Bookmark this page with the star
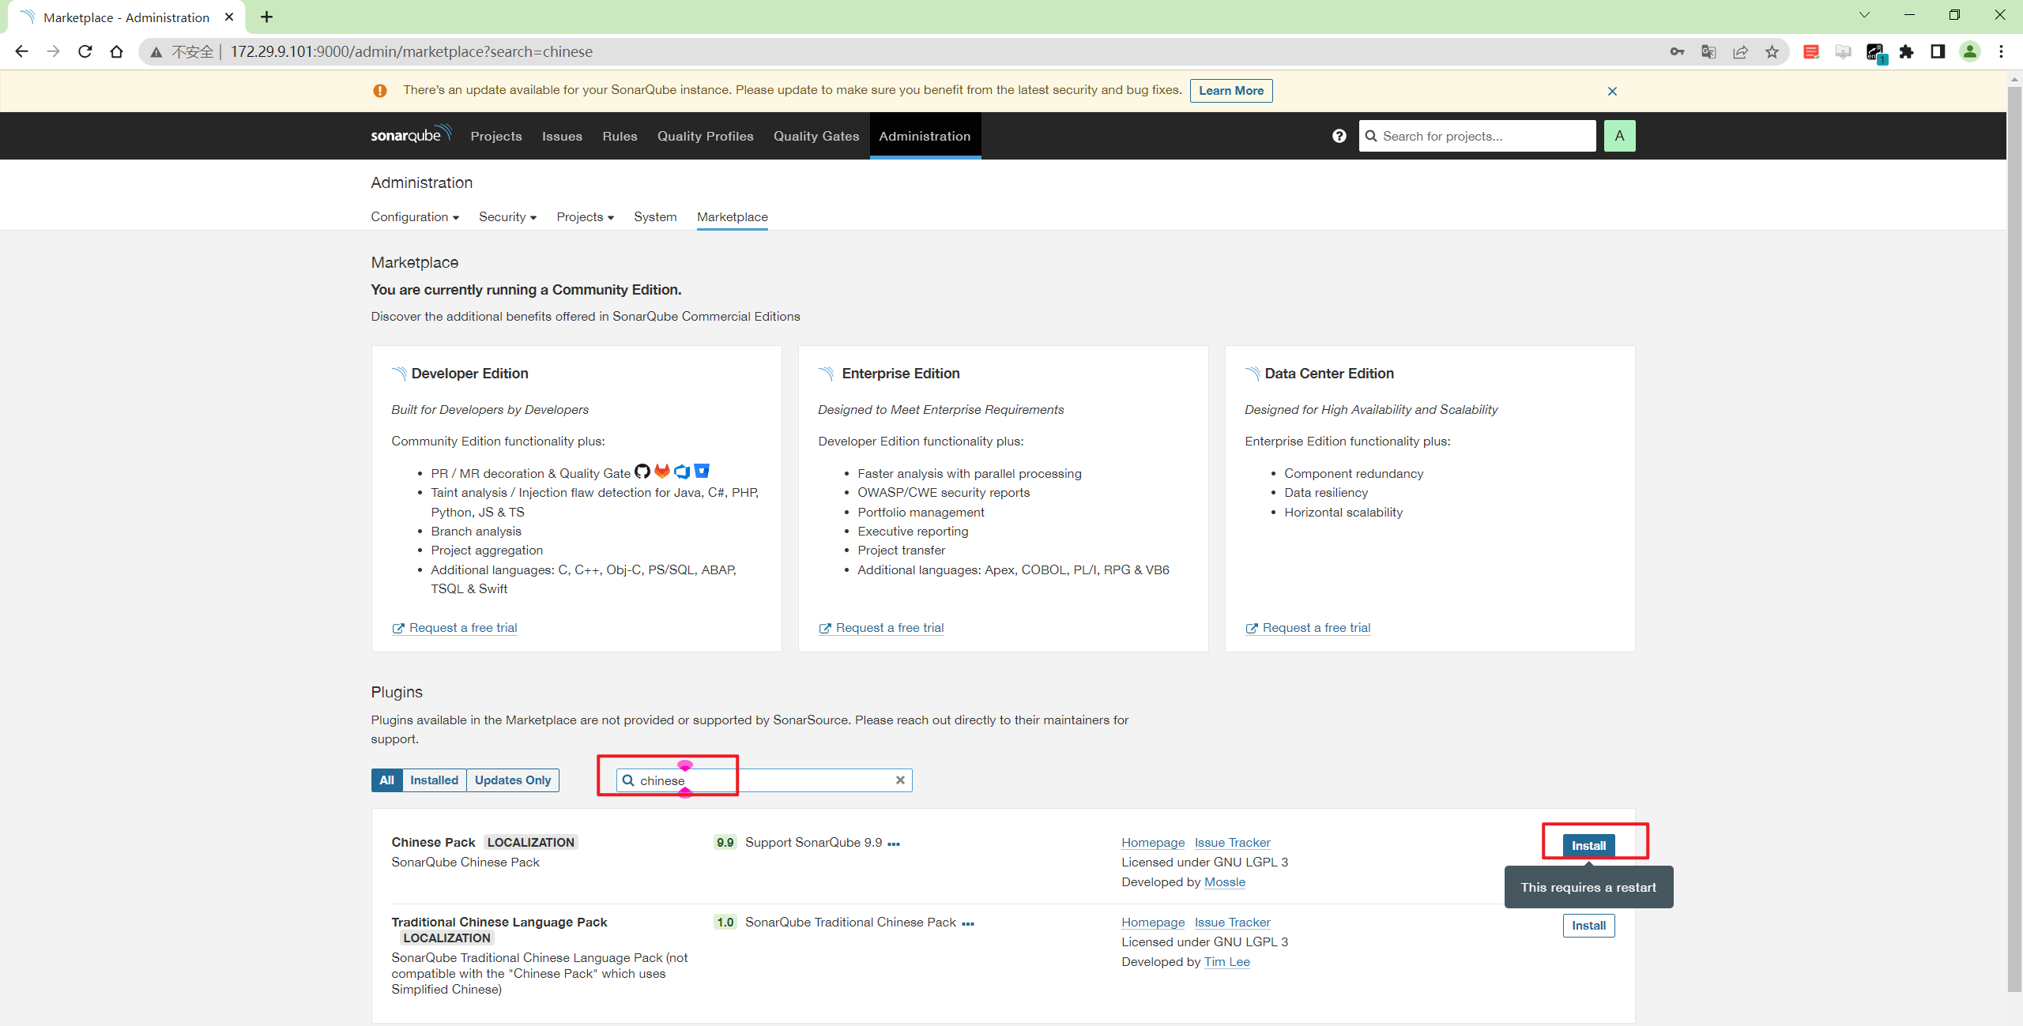Image resolution: width=2023 pixels, height=1026 pixels. 1772,51
